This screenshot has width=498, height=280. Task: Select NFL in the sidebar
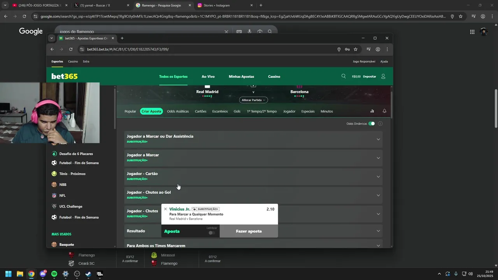coord(62,196)
